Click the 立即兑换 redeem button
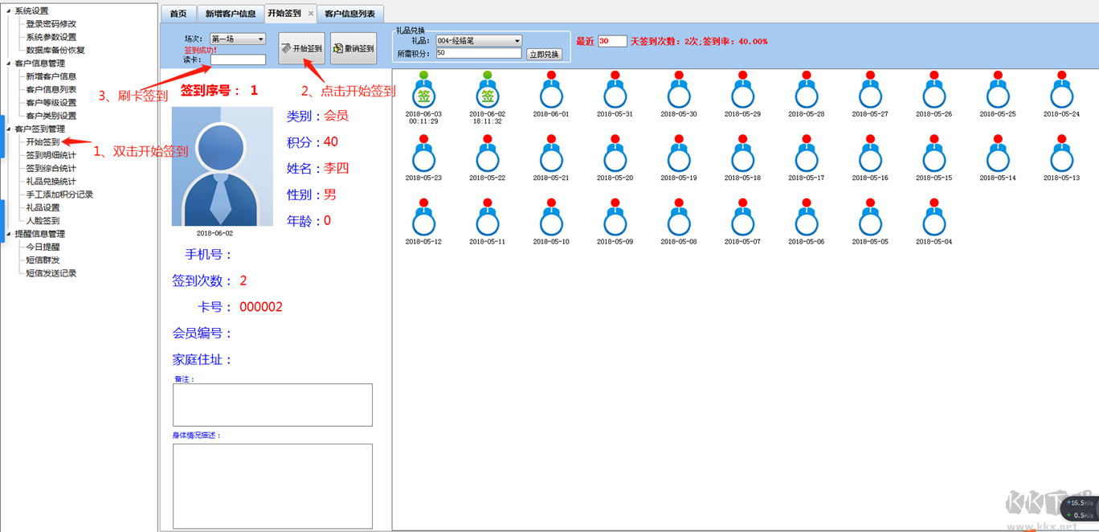 (544, 55)
